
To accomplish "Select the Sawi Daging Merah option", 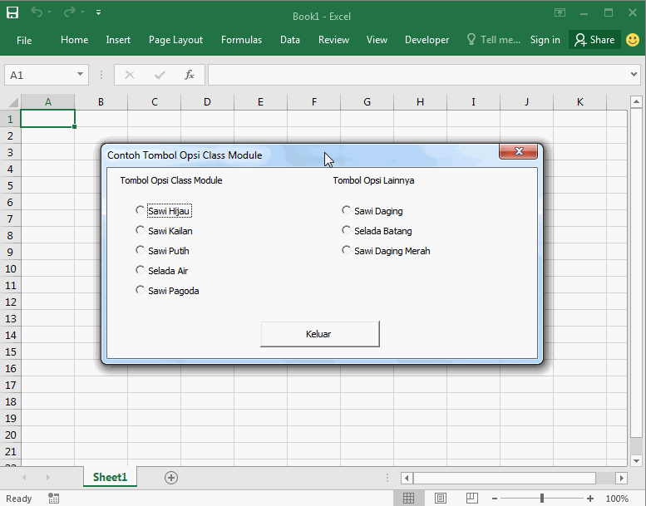I will [x=386, y=251].
